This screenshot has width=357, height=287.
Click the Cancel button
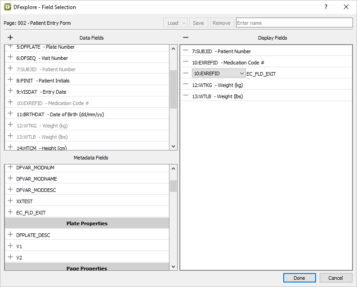pyautogui.click(x=335, y=278)
